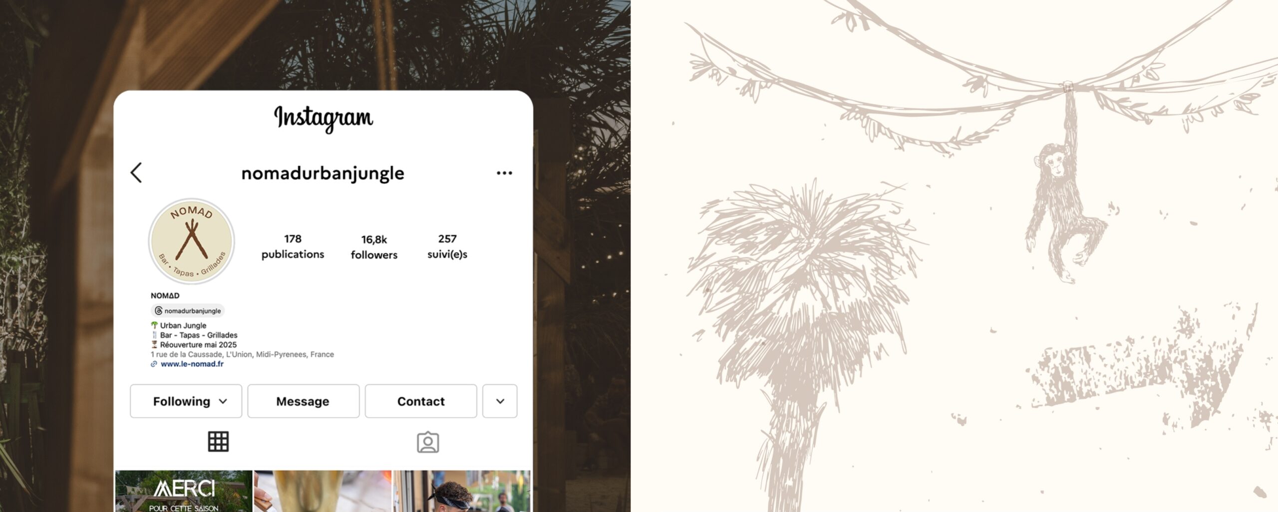Click the 178 publications count
Image resolution: width=1278 pixels, height=512 pixels.
tap(293, 247)
